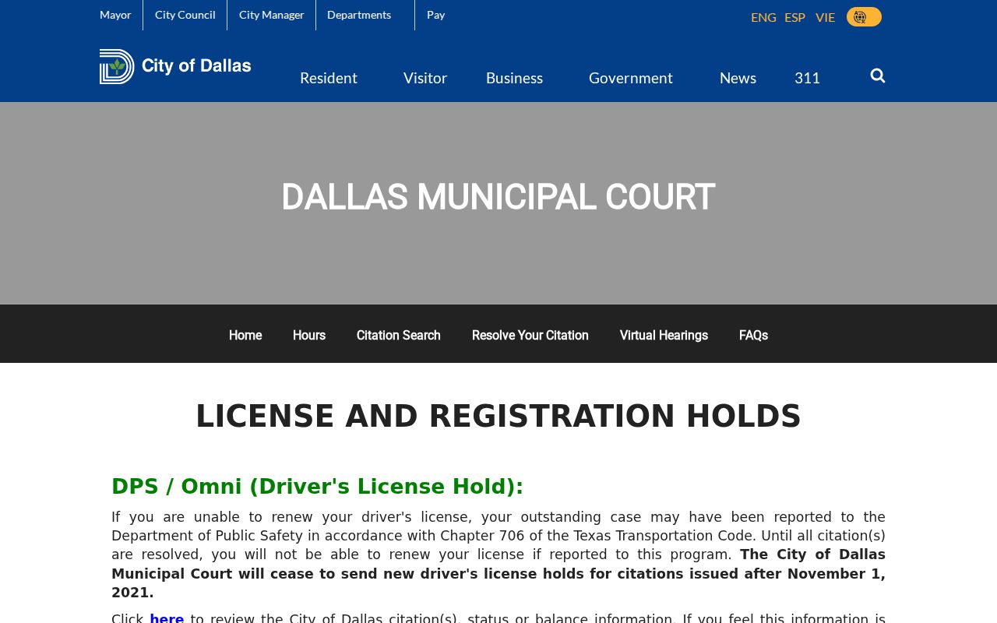Click the License and Registration Holds heading

coord(498,417)
